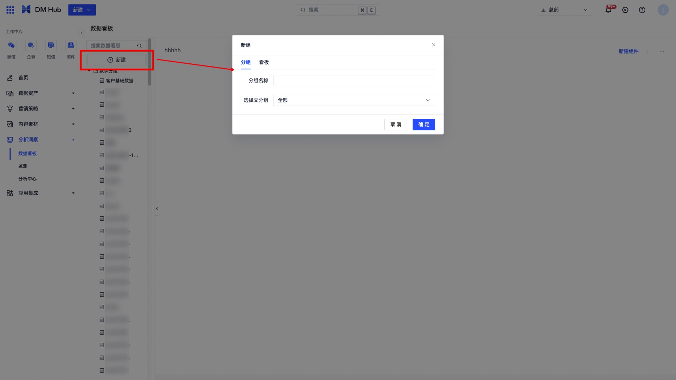Click 确定 button to confirm
The width and height of the screenshot is (676, 380).
pos(424,124)
